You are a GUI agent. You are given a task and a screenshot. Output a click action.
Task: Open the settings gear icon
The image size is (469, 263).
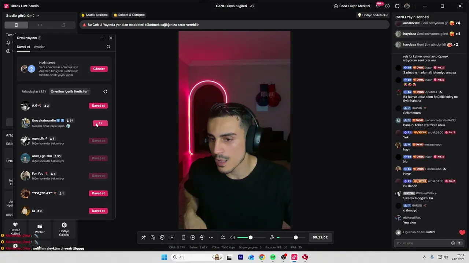point(397,6)
